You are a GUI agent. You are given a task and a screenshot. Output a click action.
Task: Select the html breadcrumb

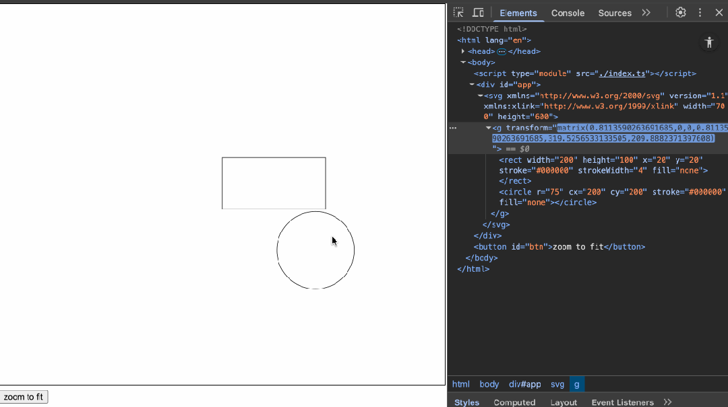460,384
